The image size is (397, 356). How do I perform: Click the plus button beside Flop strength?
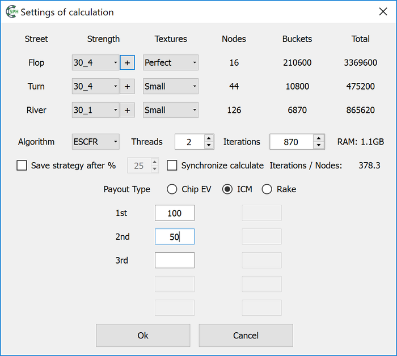click(x=127, y=63)
